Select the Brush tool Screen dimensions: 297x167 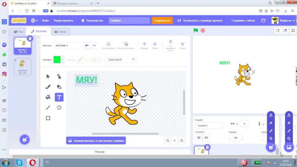click(x=48, y=87)
